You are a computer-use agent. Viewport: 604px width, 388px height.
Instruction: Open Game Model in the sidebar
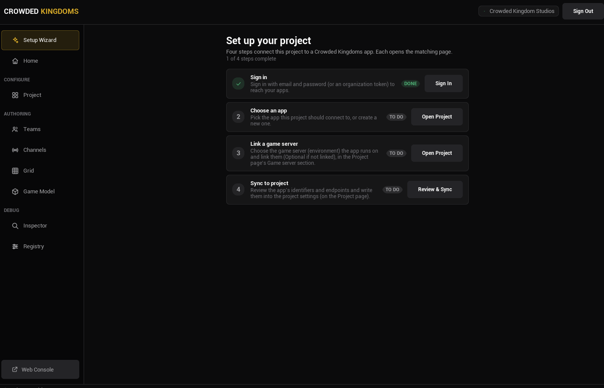coord(40,192)
